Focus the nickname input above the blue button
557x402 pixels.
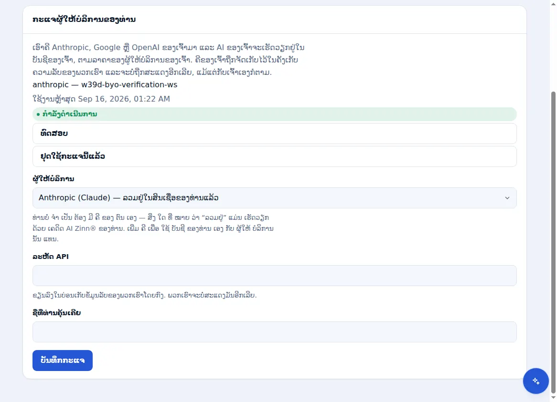(274, 332)
